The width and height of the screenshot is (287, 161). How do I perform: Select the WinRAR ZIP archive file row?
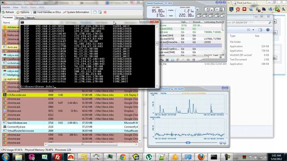249,55
